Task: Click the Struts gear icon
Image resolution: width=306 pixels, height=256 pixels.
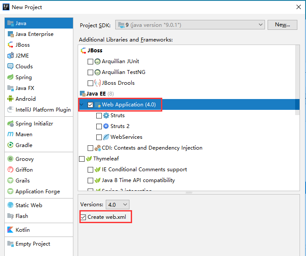Action: click(106, 115)
